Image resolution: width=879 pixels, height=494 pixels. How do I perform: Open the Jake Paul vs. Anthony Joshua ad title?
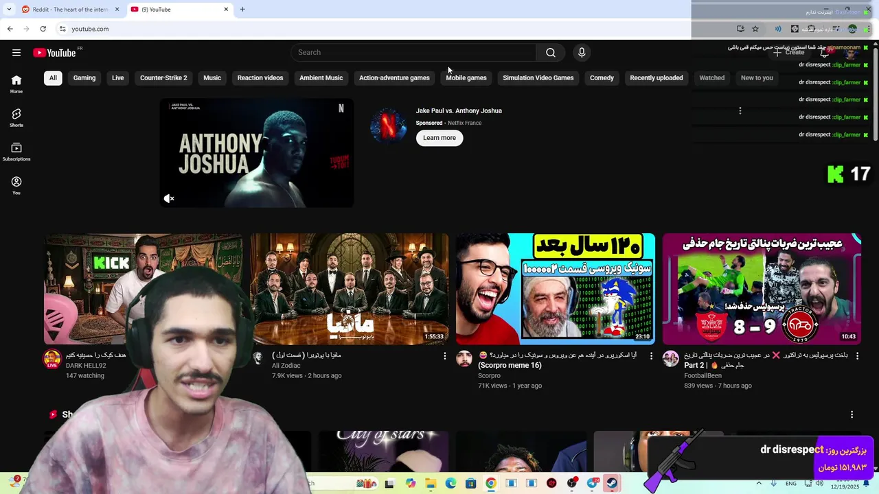(x=459, y=110)
